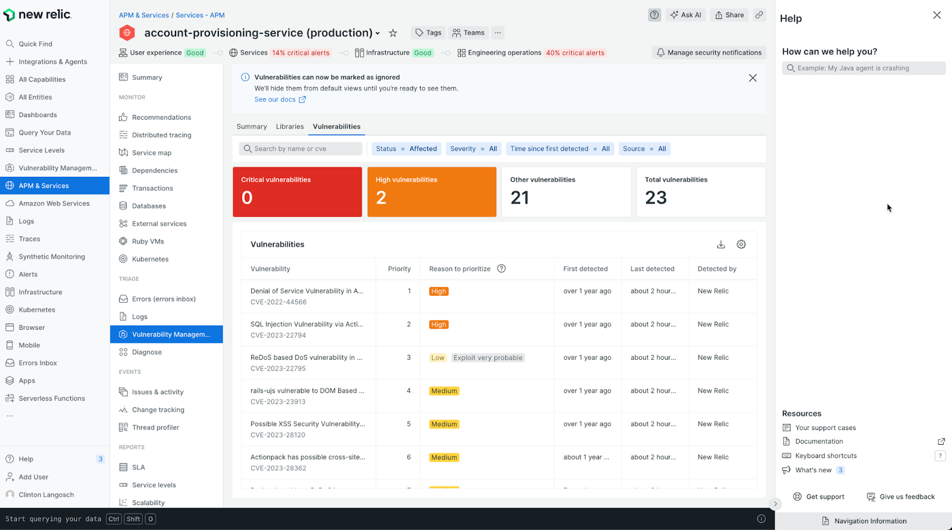Viewport: 952px width, 530px height.
Task: Click Get support in Help panel
Action: pos(819,497)
